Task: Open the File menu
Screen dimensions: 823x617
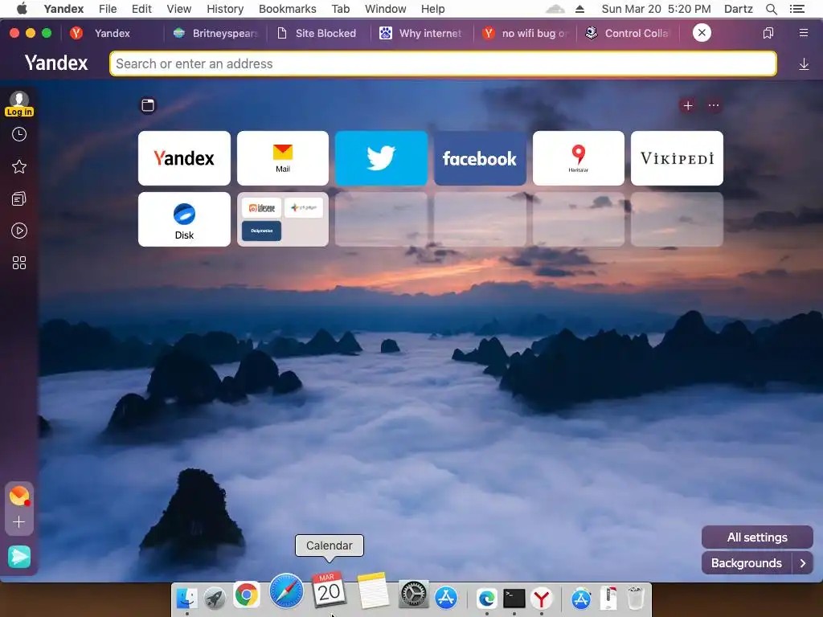Action: [108, 9]
